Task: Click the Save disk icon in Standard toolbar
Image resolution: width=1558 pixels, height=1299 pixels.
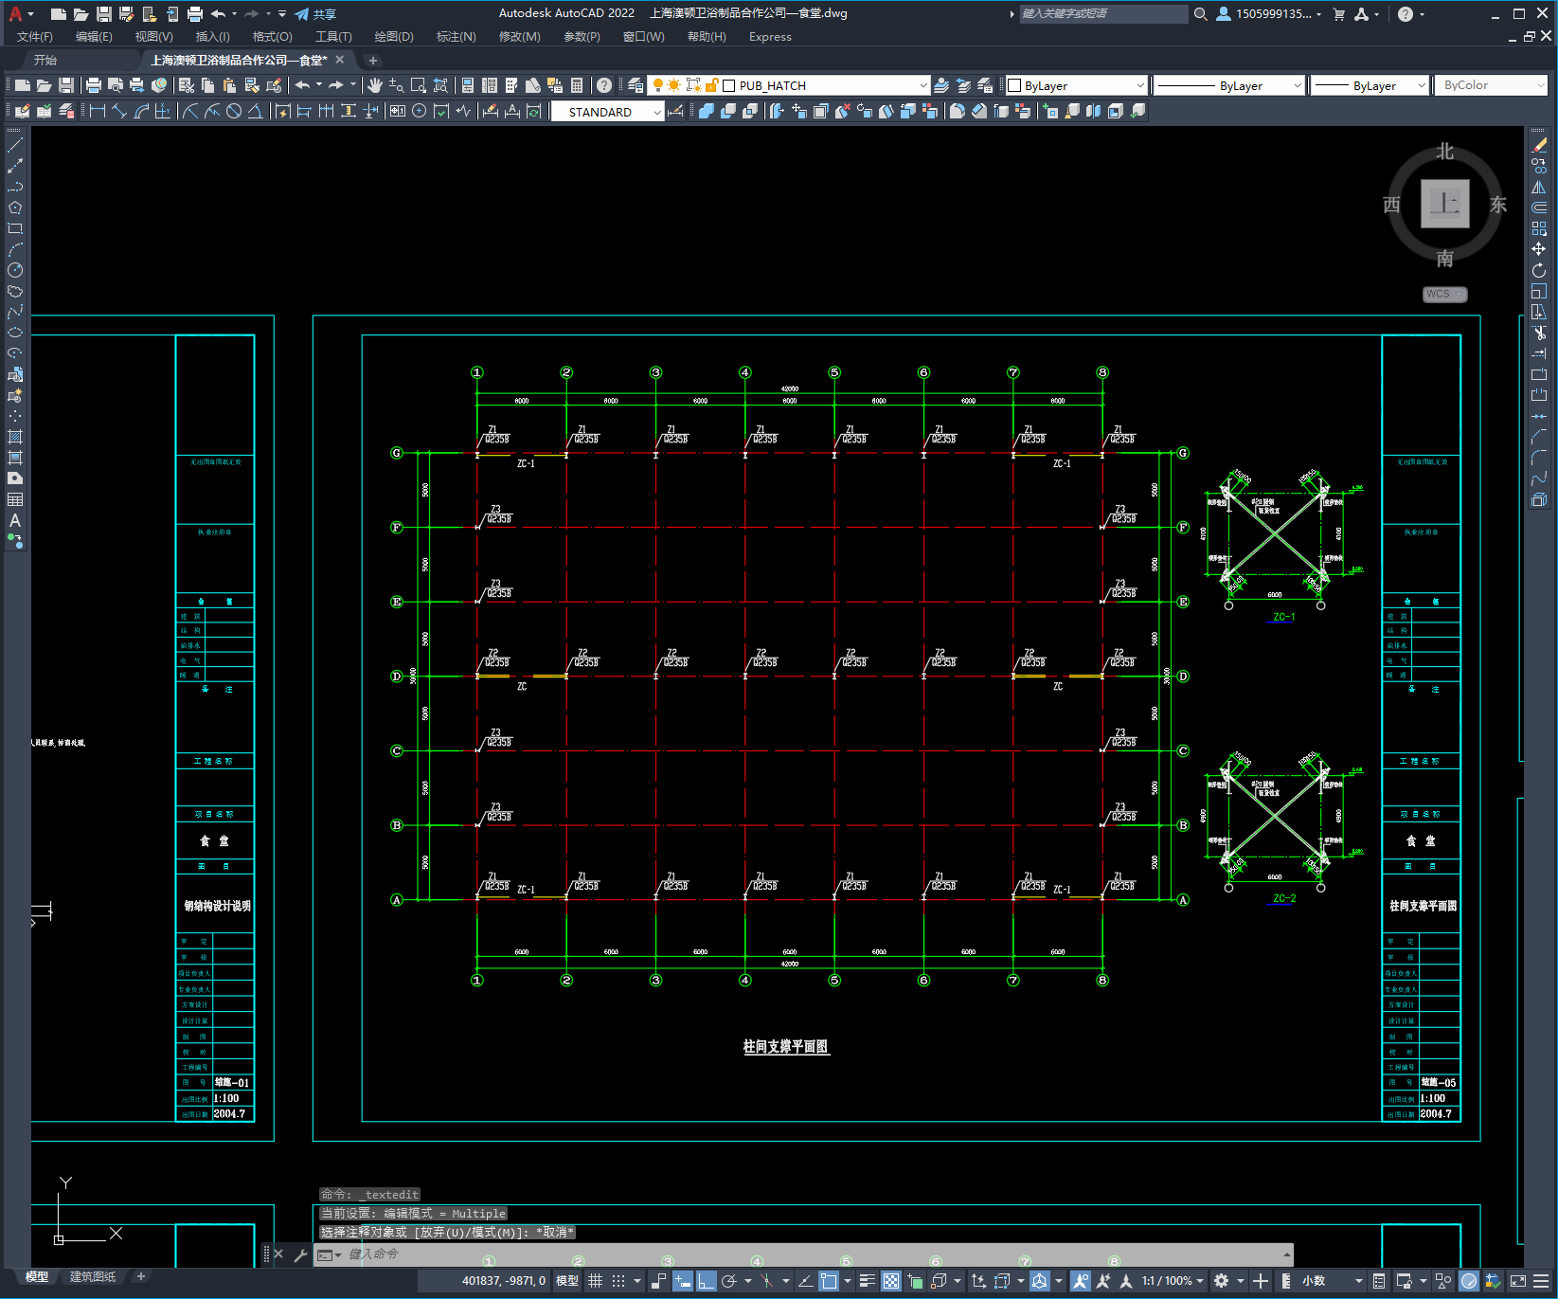Action: tap(66, 85)
